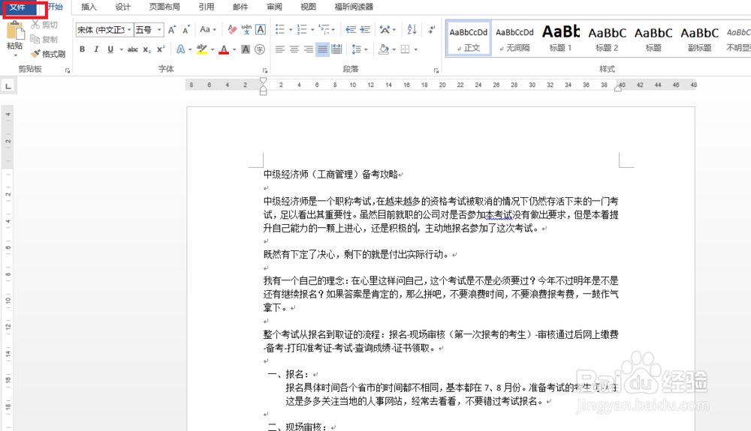Apply the 标题 1 heading style
Image resolution: width=751 pixels, height=431 pixels.
point(560,38)
